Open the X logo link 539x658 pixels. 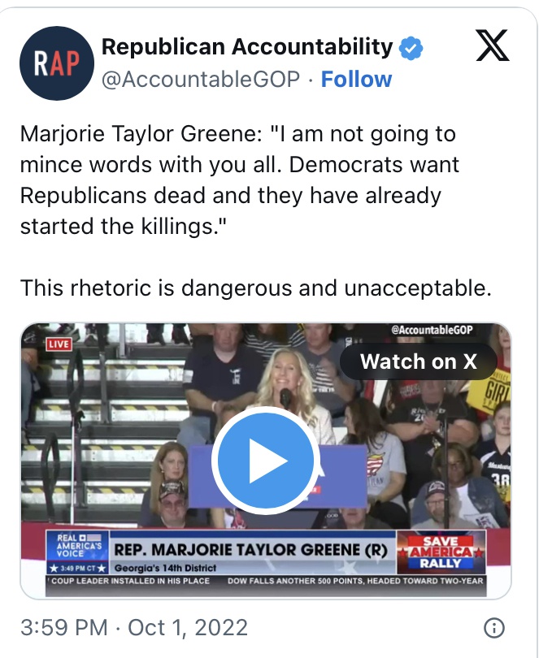[492, 48]
